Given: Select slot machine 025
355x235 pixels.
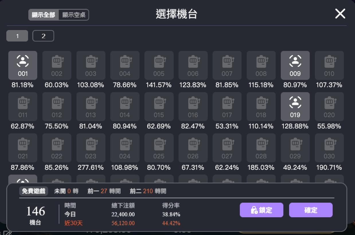Looking at the screenshot, I should [x=159, y=148].
